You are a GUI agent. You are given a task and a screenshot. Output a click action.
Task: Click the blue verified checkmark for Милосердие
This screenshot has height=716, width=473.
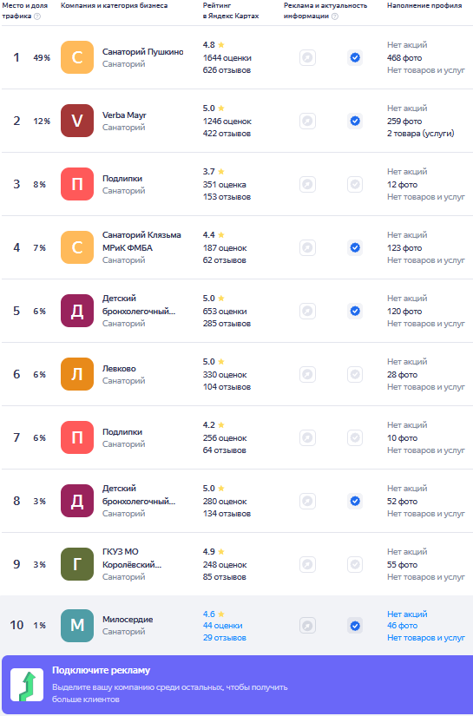(355, 626)
